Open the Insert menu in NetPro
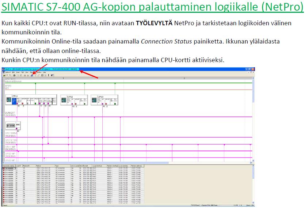305x208 pixels. (18, 72)
